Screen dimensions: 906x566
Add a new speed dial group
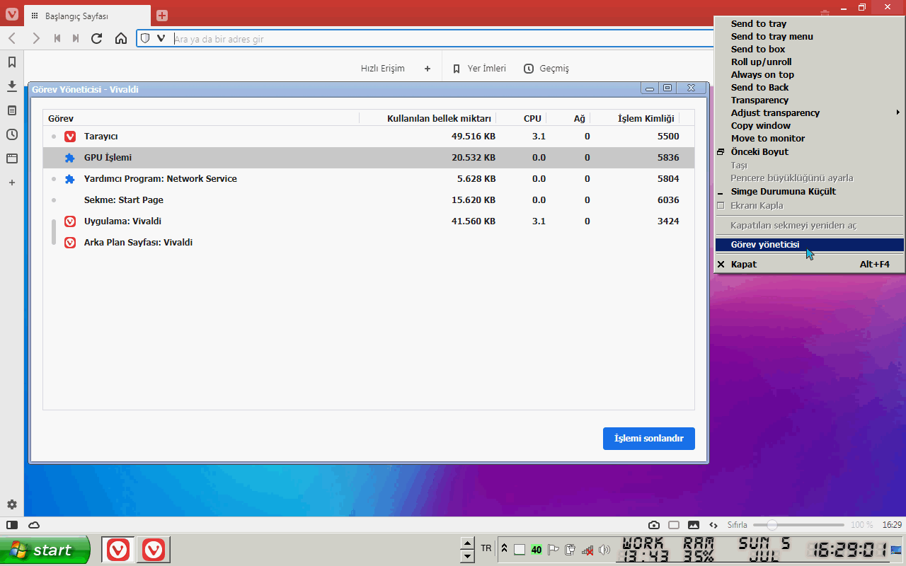[428, 69]
